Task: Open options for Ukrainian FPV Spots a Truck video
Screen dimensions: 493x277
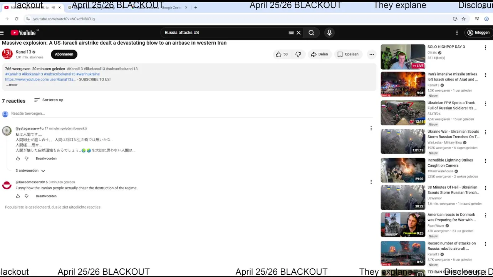Action: coord(485,103)
